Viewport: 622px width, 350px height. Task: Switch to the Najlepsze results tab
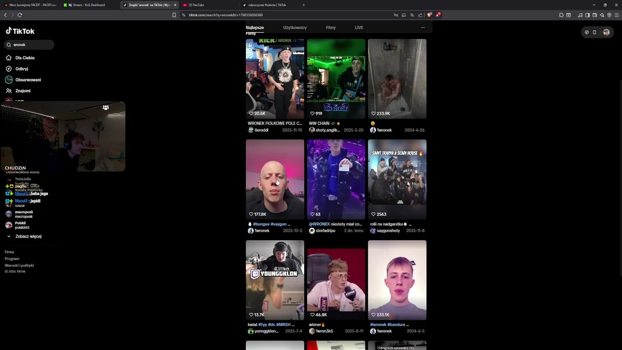(255, 28)
